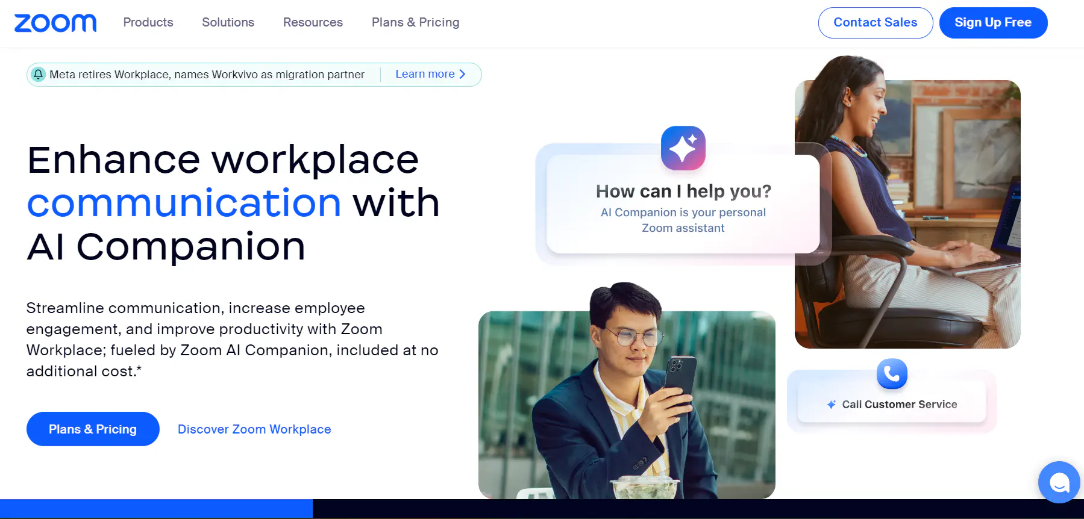Viewport: 1084px width, 519px height.
Task: Click 'AI Companion is your personal' subtitle
Action: pos(683,213)
